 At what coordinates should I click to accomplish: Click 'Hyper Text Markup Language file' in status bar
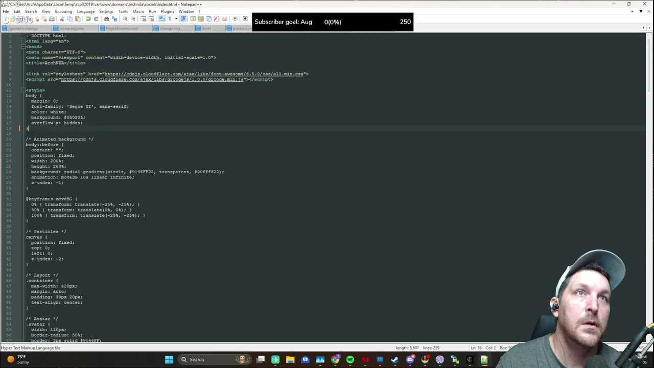(x=31, y=348)
